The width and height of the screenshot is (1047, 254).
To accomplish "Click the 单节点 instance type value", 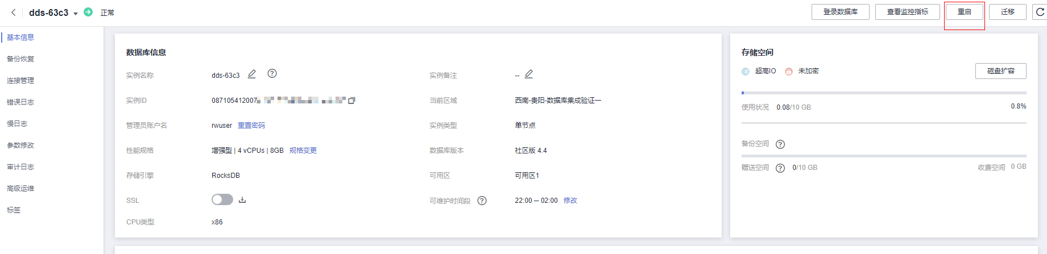I will pyautogui.click(x=525, y=126).
